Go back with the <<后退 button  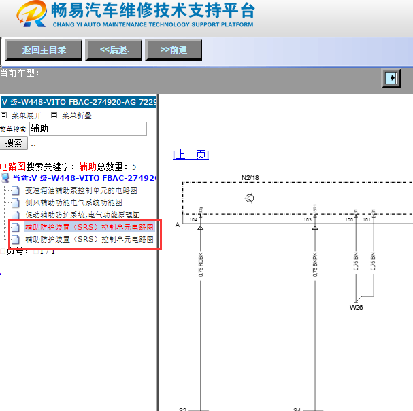coord(114,50)
